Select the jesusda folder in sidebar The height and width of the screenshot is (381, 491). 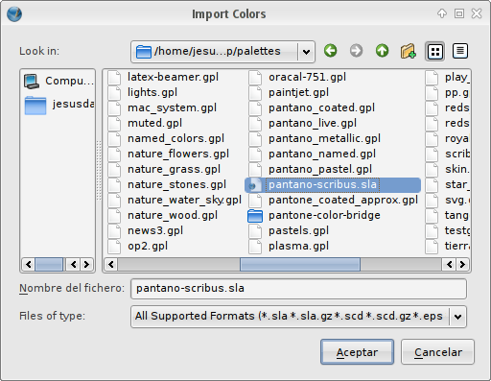(x=58, y=105)
